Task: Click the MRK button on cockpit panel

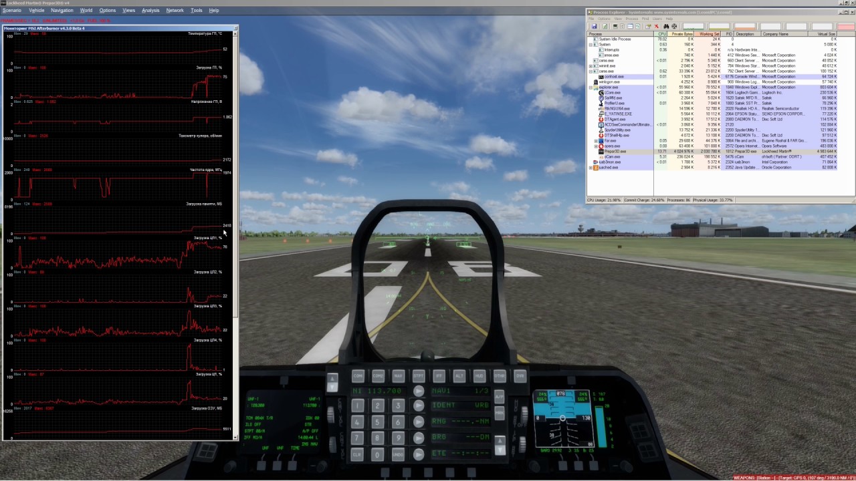Action: click(500, 413)
